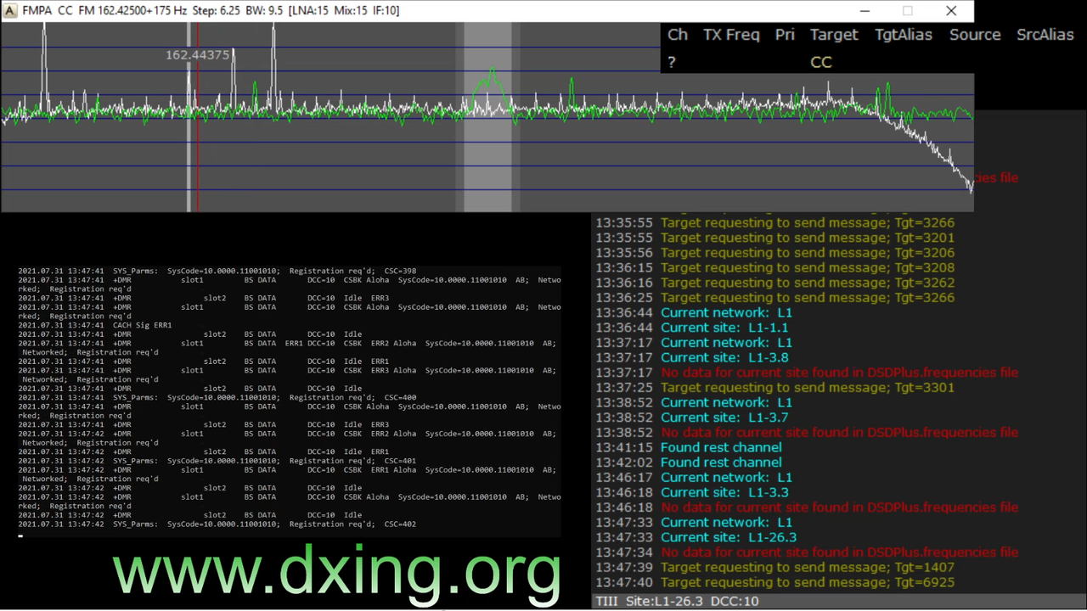Select 'Current site: L1-3.7' entry
The image size is (1087, 611).
(692, 418)
